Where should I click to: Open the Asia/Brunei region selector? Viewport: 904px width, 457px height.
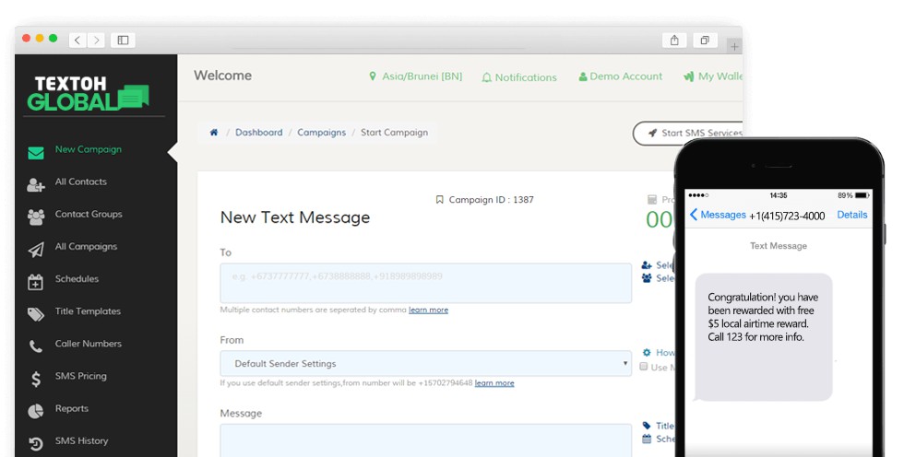click(415, 77)
